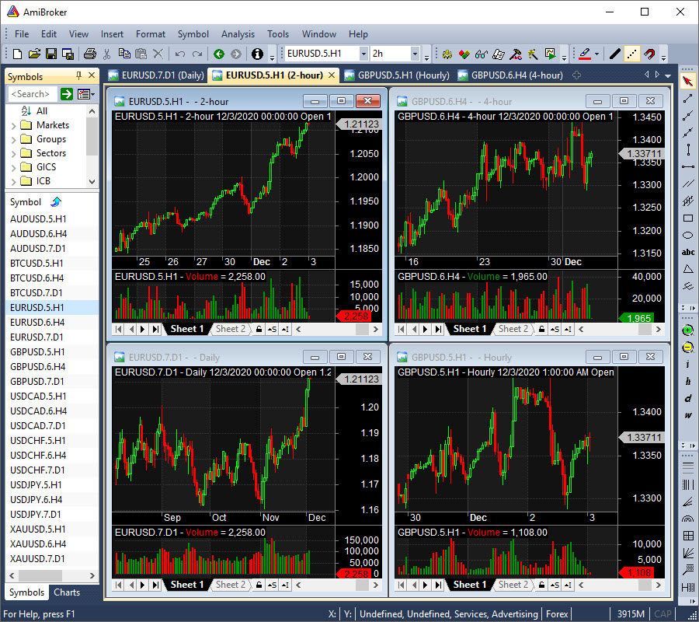Expand the GICS tree folder
This screenshot has height=622, width=699.
pyautogui.click(x=13, y=167)
